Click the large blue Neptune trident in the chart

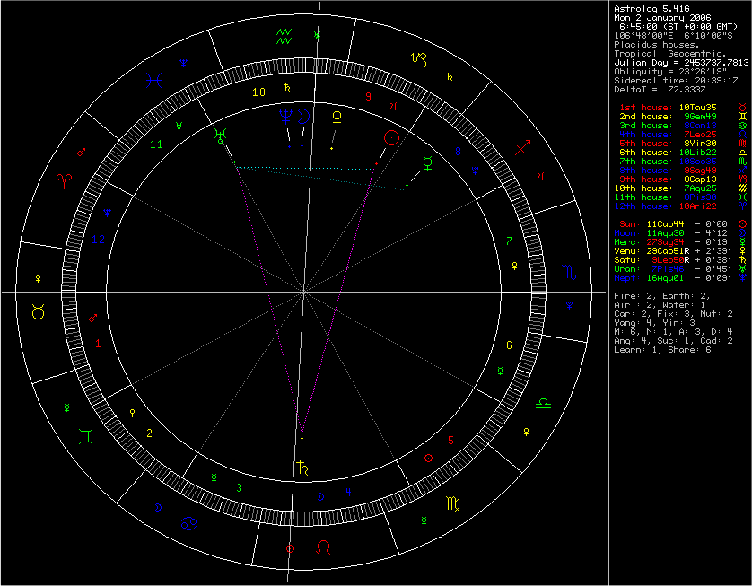(285, 117)
